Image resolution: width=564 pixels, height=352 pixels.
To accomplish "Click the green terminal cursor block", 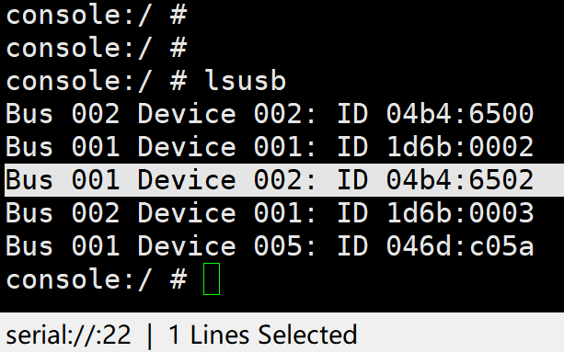I will point(212,278).
